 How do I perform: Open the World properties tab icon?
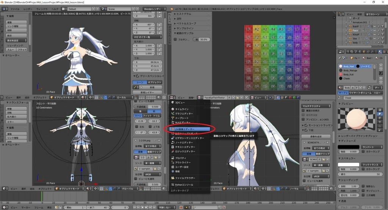(360, 52)
